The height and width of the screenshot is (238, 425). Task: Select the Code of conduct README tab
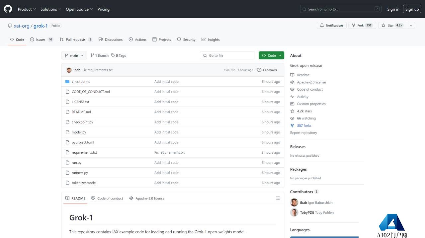click(x=107, y=198)
